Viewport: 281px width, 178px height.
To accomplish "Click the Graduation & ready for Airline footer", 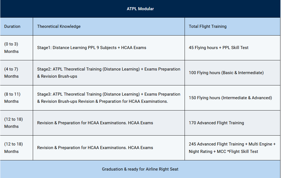I will pos(140,169).
